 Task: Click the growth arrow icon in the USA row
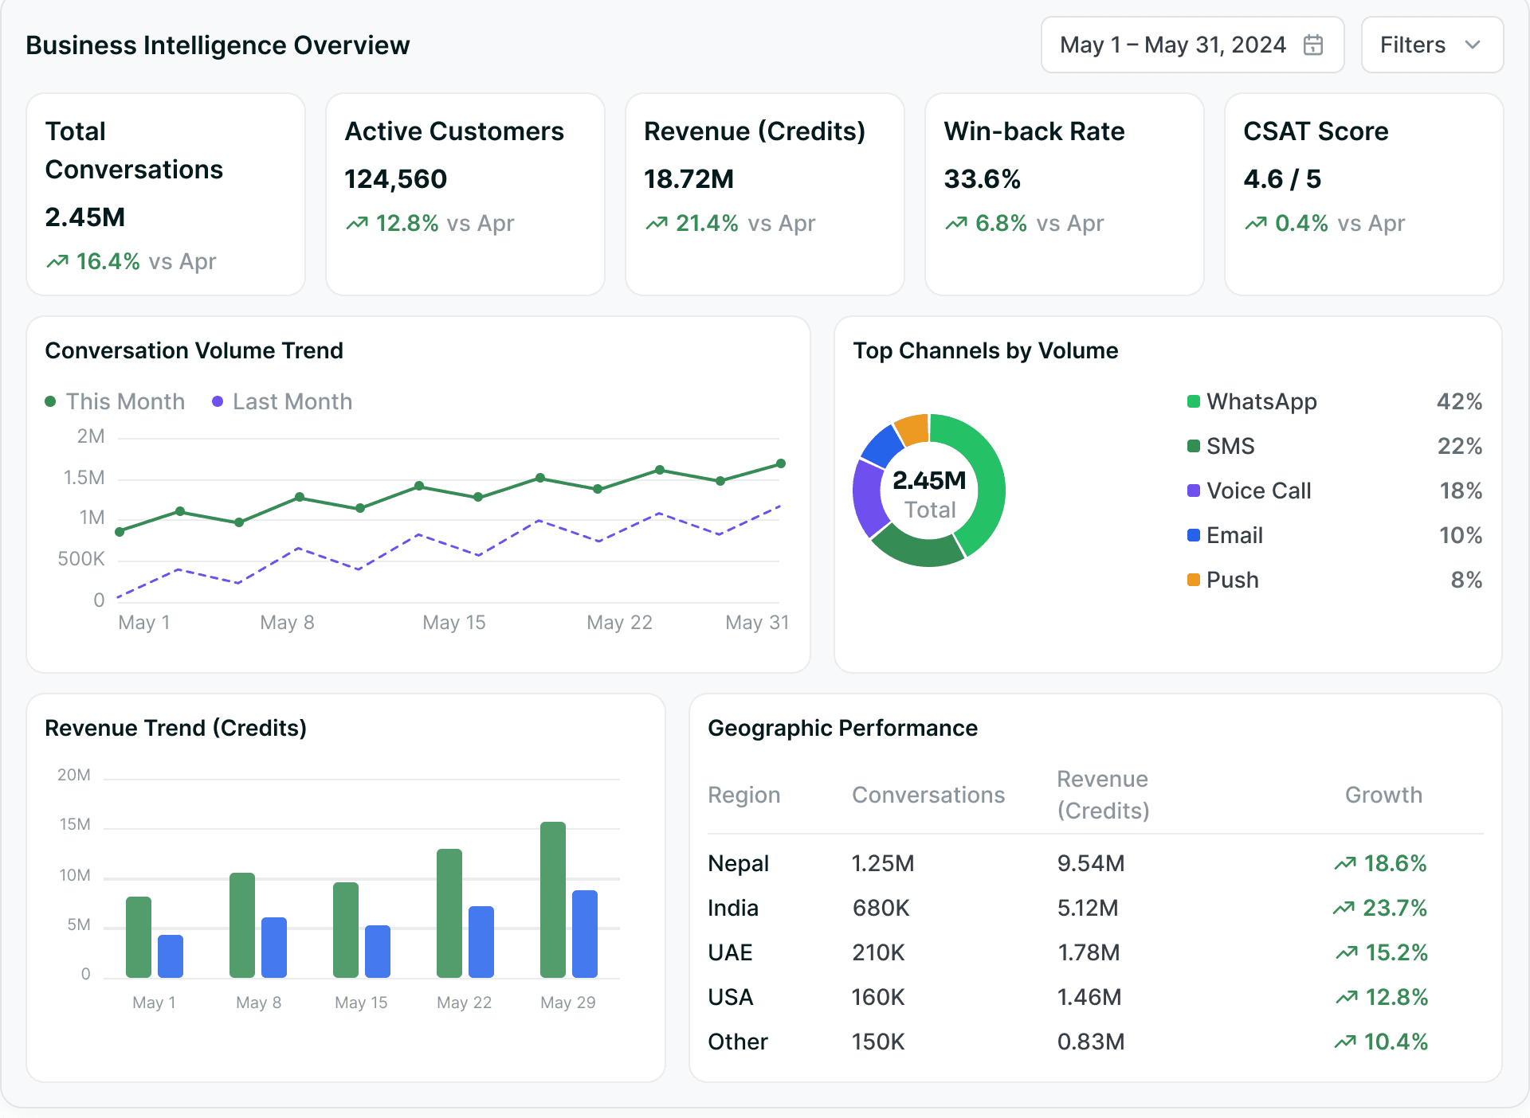click(x=1347, y=997)
